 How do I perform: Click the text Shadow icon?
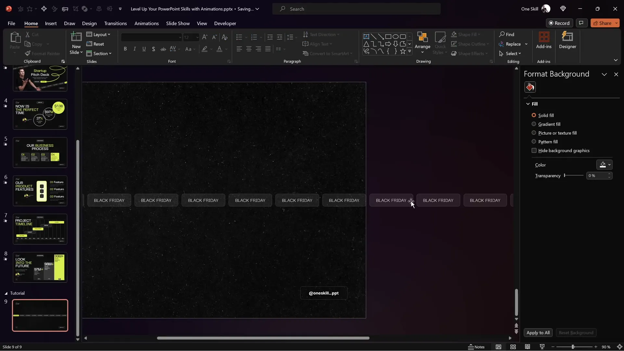153,49
